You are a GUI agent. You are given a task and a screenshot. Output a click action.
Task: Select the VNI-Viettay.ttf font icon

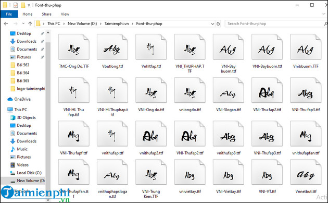(x=229, y=172)
